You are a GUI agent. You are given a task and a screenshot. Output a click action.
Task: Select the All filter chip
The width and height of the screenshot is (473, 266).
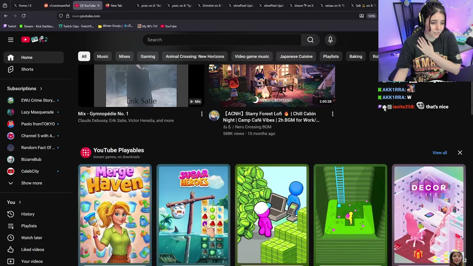point(84,57)
